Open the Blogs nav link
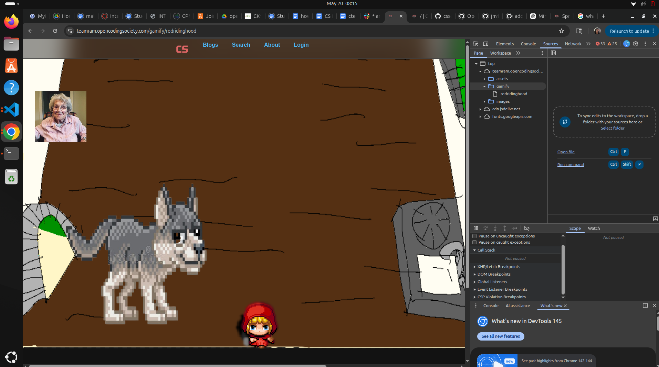The width and height of the screenshot is (659, 367). [x=210, y=45]
